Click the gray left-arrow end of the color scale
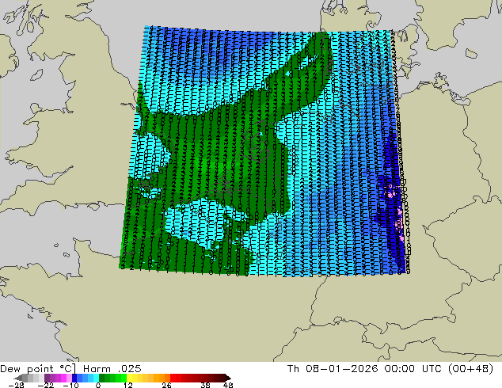The height and width of the screenshot is (388, 502). point(18,378)
